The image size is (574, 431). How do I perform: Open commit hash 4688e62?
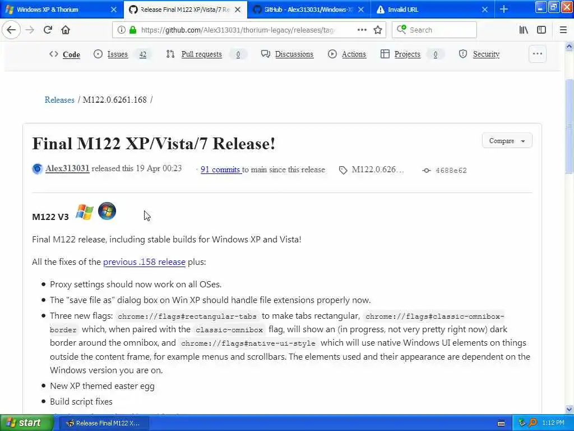coord(451,171)
